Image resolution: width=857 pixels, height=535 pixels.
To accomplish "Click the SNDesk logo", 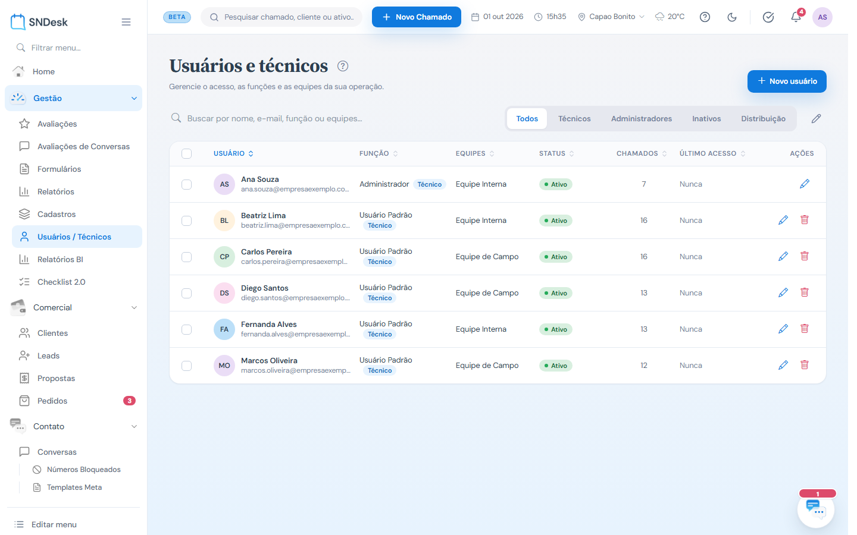I will [39, 22].
